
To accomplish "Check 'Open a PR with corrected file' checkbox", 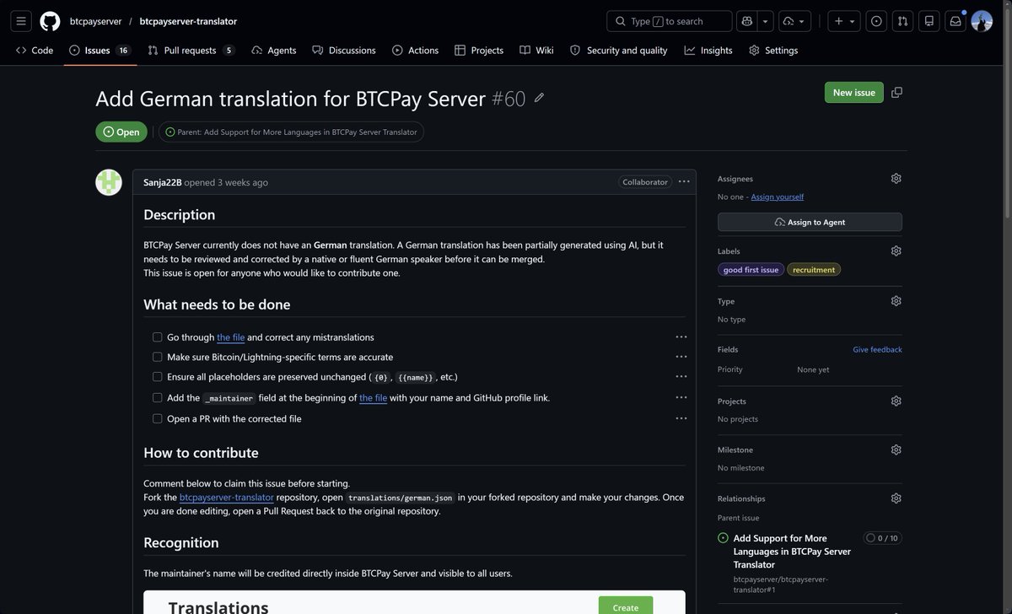I will click(x=157, y=418).
